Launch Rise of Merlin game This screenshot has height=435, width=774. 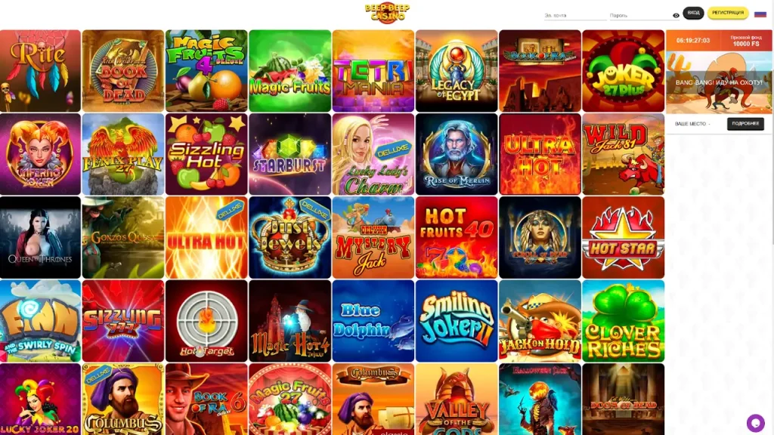point(457,154)
